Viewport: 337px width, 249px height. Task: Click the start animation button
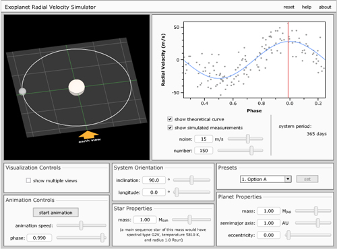coord(56,213)
